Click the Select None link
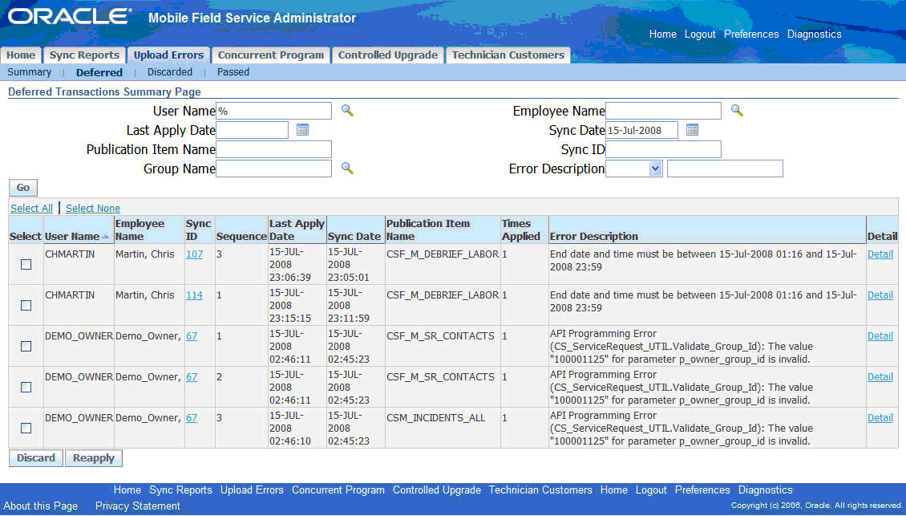The height and width of the screenshot is (516, 906). coord(92,209)
